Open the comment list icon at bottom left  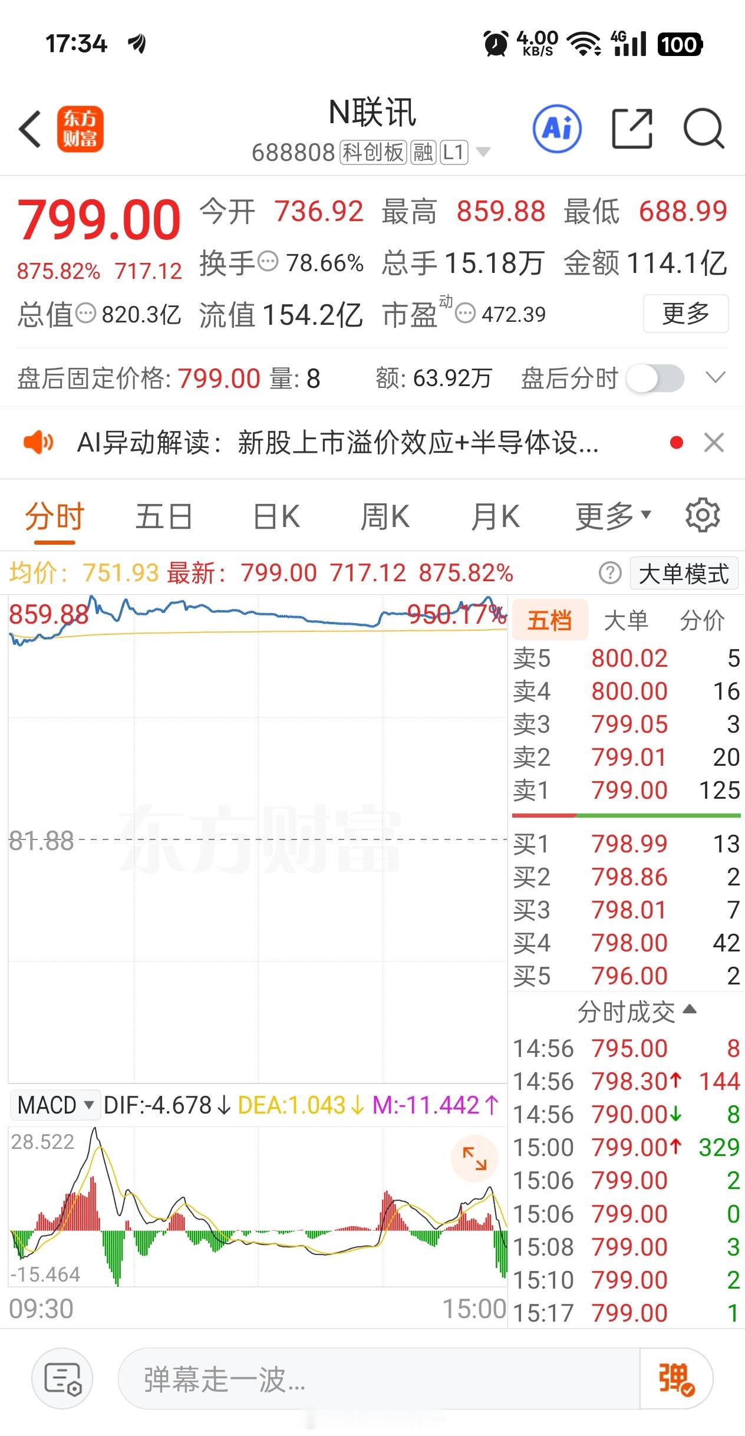pyautogui.click(x=62, y=1379)
